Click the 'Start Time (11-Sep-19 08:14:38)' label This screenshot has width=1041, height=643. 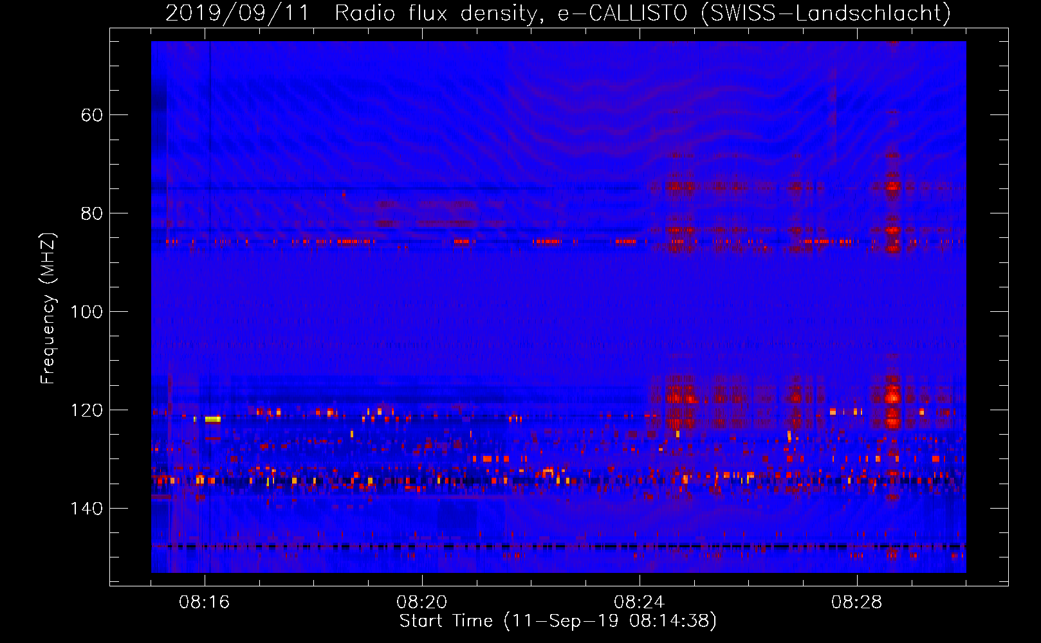tap(558, 621)
